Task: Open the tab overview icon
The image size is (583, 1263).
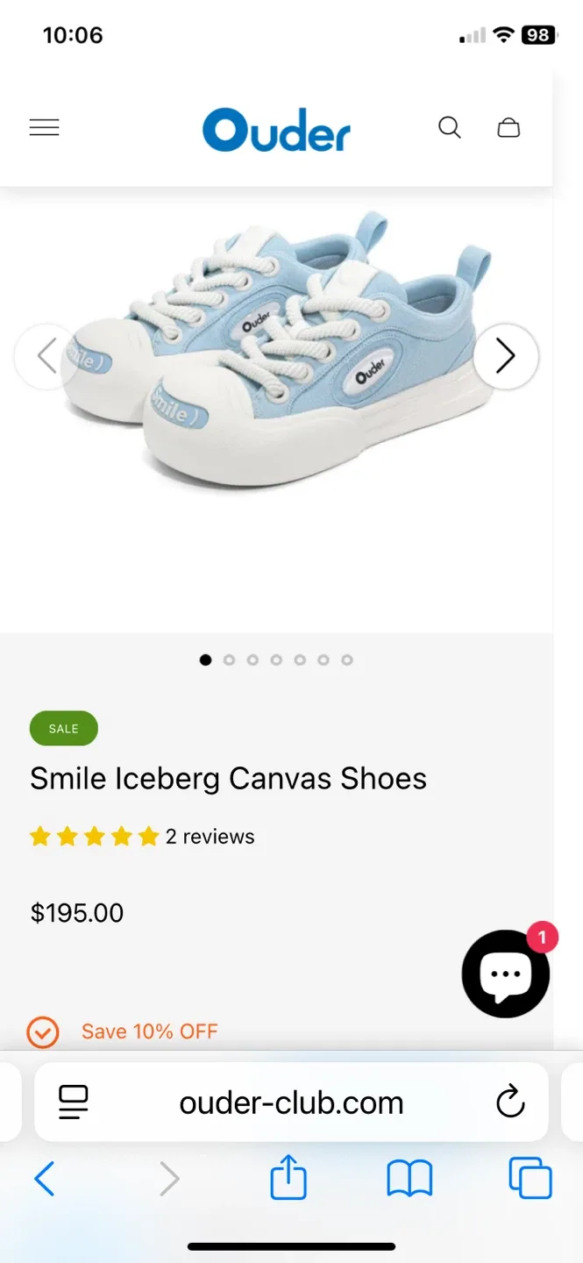Action: (530, 1178)
